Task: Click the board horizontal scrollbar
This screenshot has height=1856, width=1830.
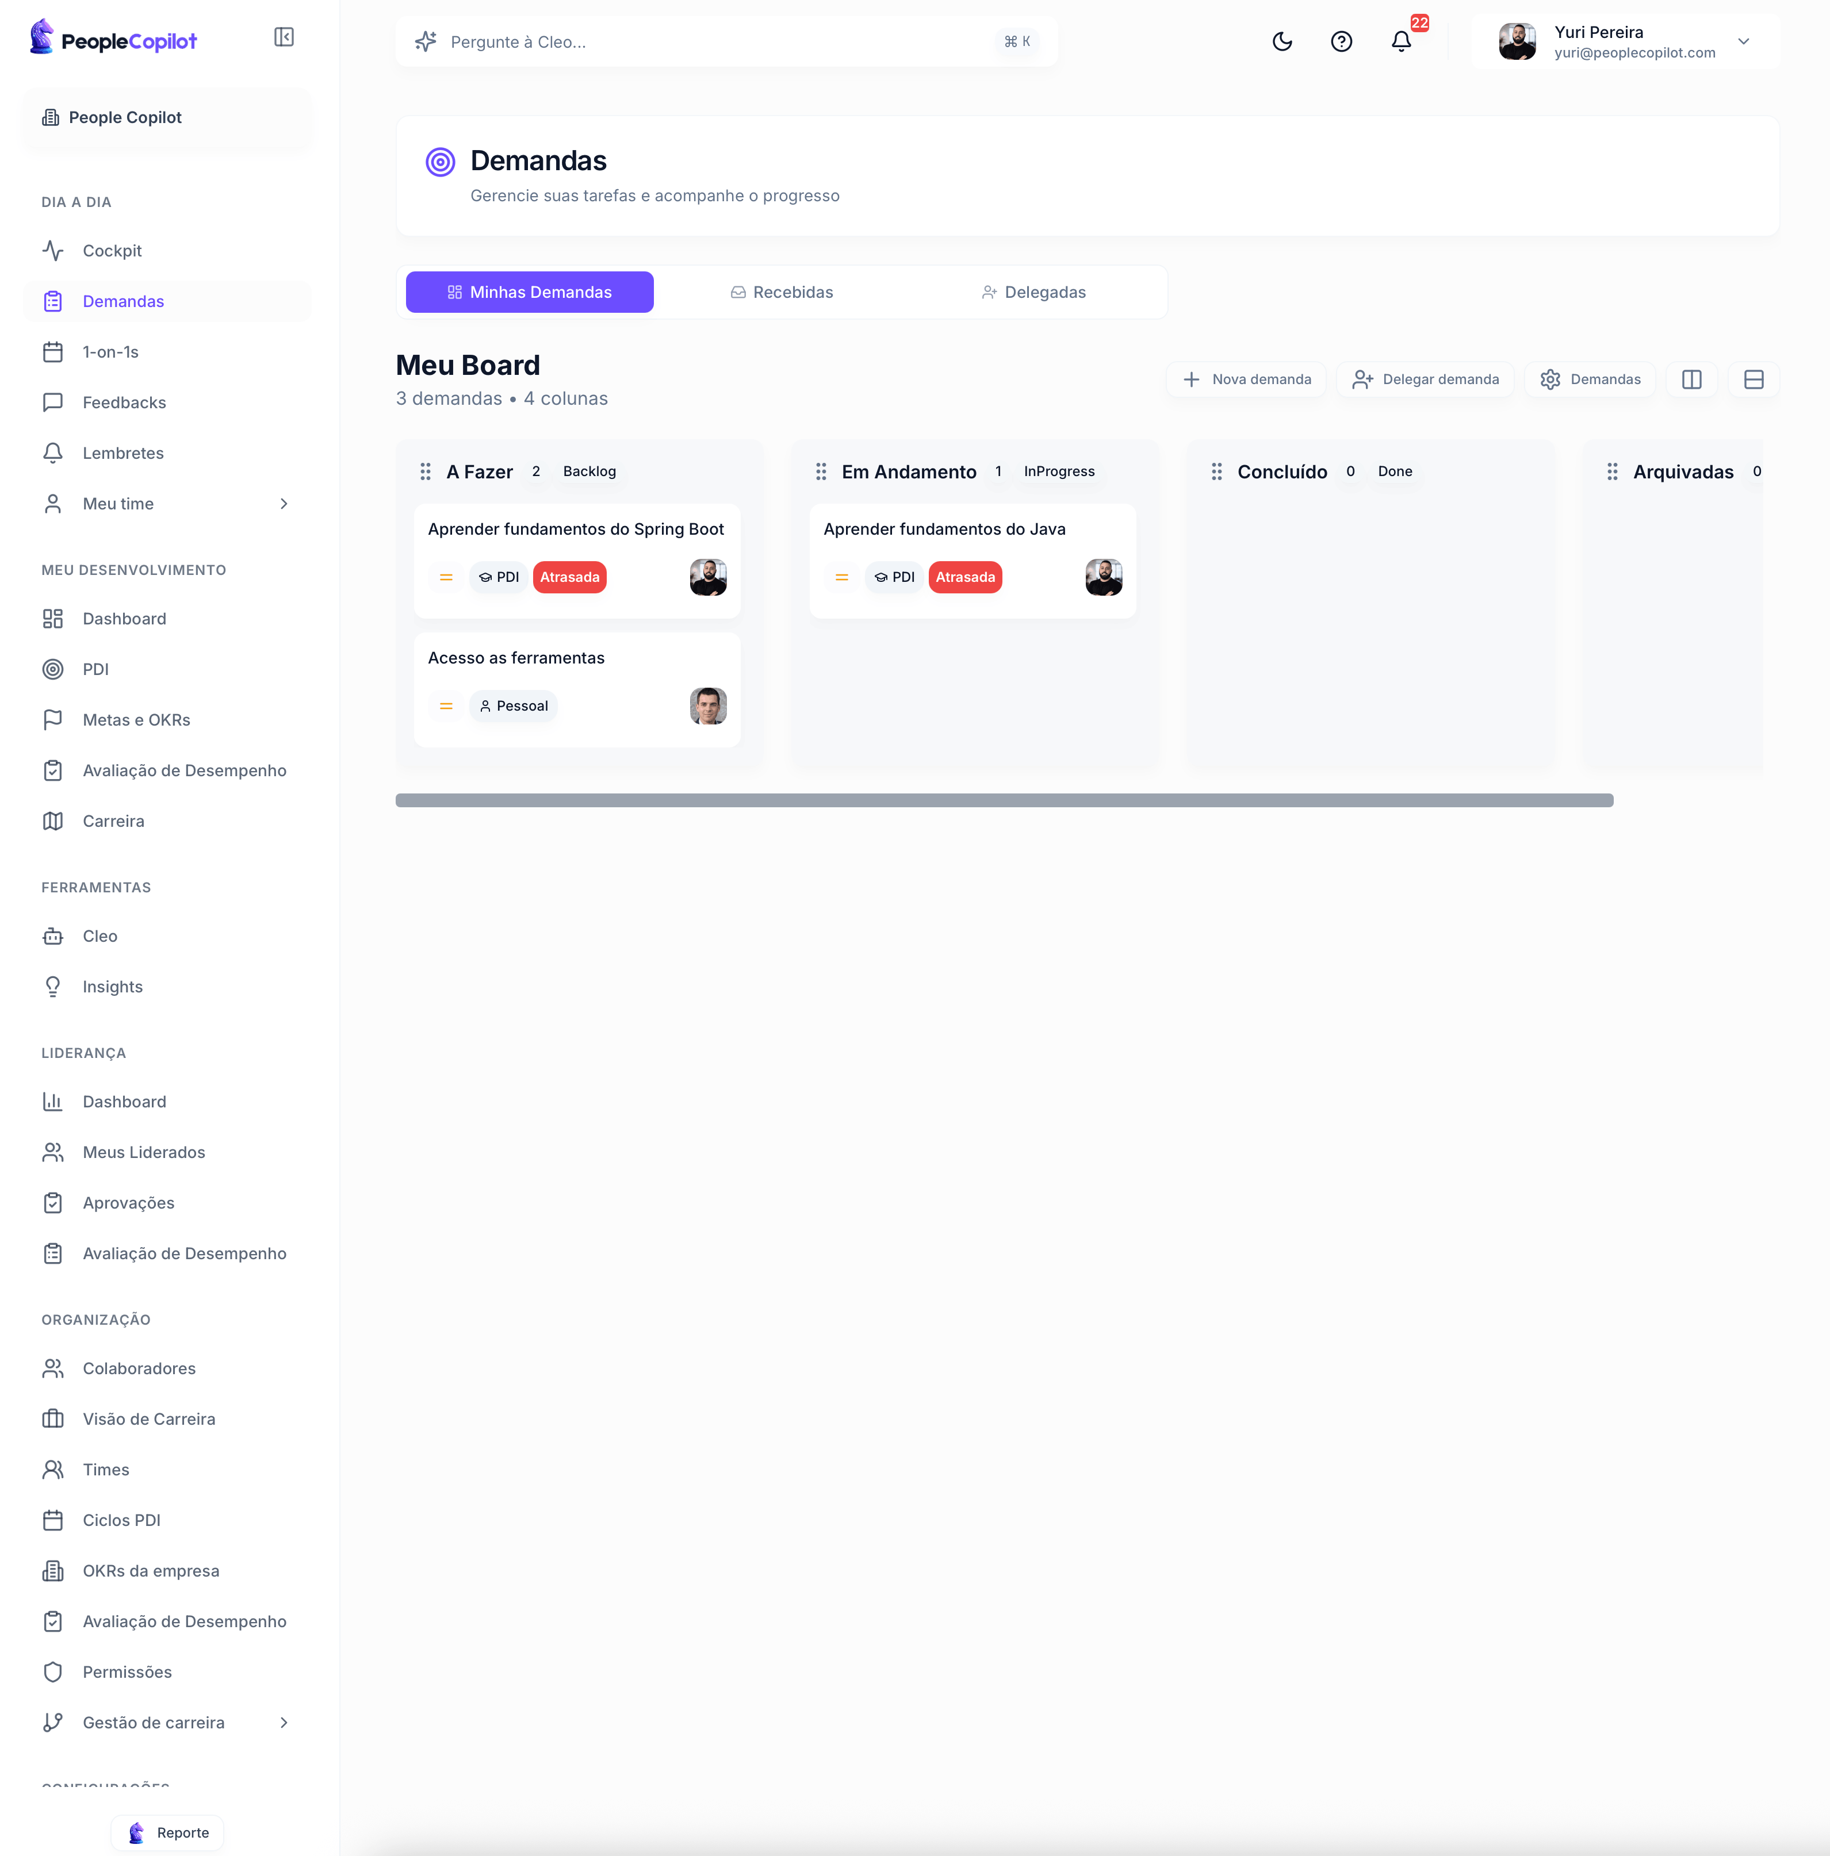Action: tap(1004, 800)
